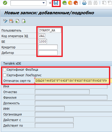Select the БЕ field containing 1000
Screen dimensions: 112x132
click(43, 41)
